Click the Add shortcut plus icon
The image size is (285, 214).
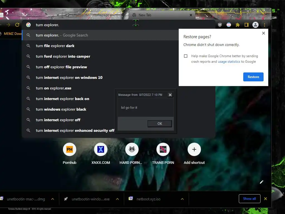194,149
